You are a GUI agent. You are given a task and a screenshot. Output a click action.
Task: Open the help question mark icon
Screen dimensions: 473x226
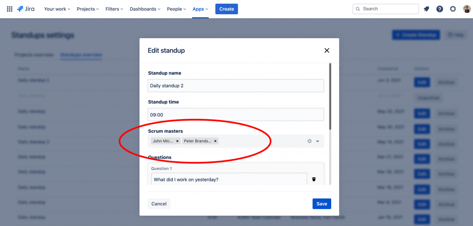pyautogui.click(x=440, y=9)
